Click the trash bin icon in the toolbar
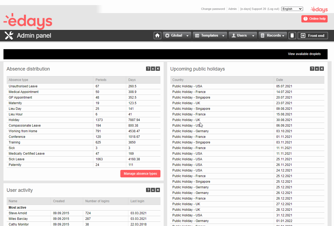Viewport: 334px width, 226px height. pyautogui.click(x=292, y=35)
